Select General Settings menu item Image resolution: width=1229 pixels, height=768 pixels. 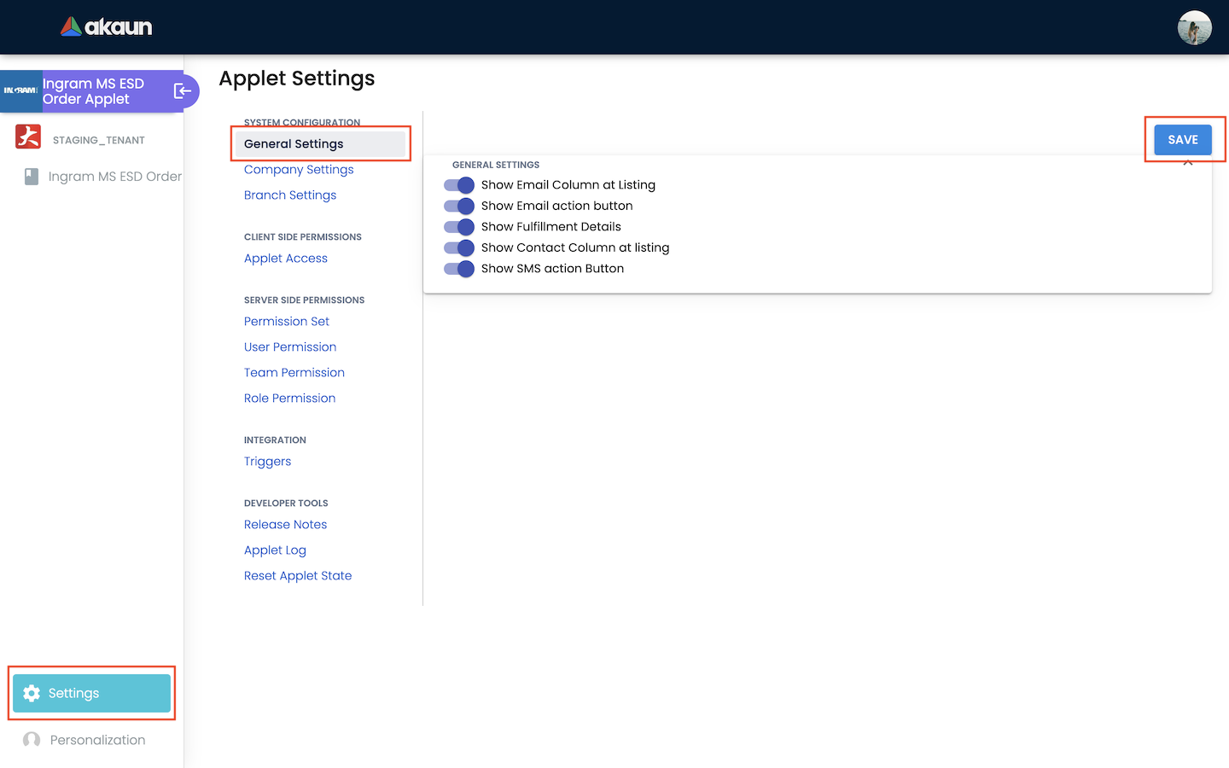coord(294,144)
